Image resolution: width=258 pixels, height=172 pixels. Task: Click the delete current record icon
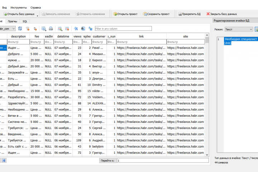[x=67, y=28]
